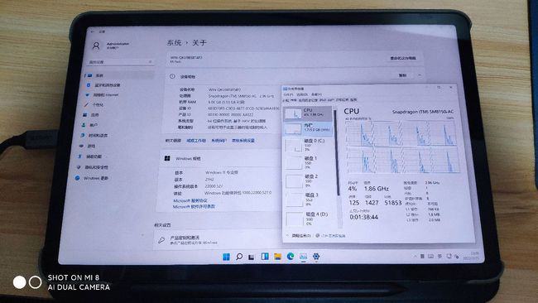
Task: Click the Administrator account avatar icon
Action: 96,46
